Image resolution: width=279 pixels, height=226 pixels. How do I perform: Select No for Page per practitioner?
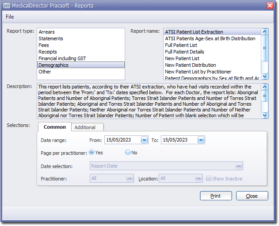pos(128,152)
